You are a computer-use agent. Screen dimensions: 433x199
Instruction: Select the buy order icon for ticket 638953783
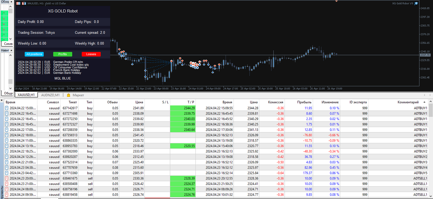coord(7,146)
